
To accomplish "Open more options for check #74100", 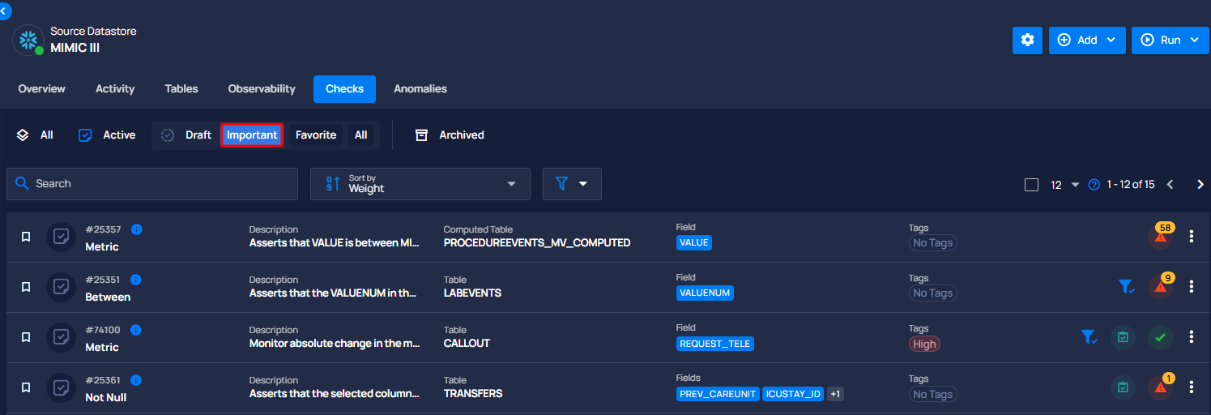I will click(x=1192, y=337).
